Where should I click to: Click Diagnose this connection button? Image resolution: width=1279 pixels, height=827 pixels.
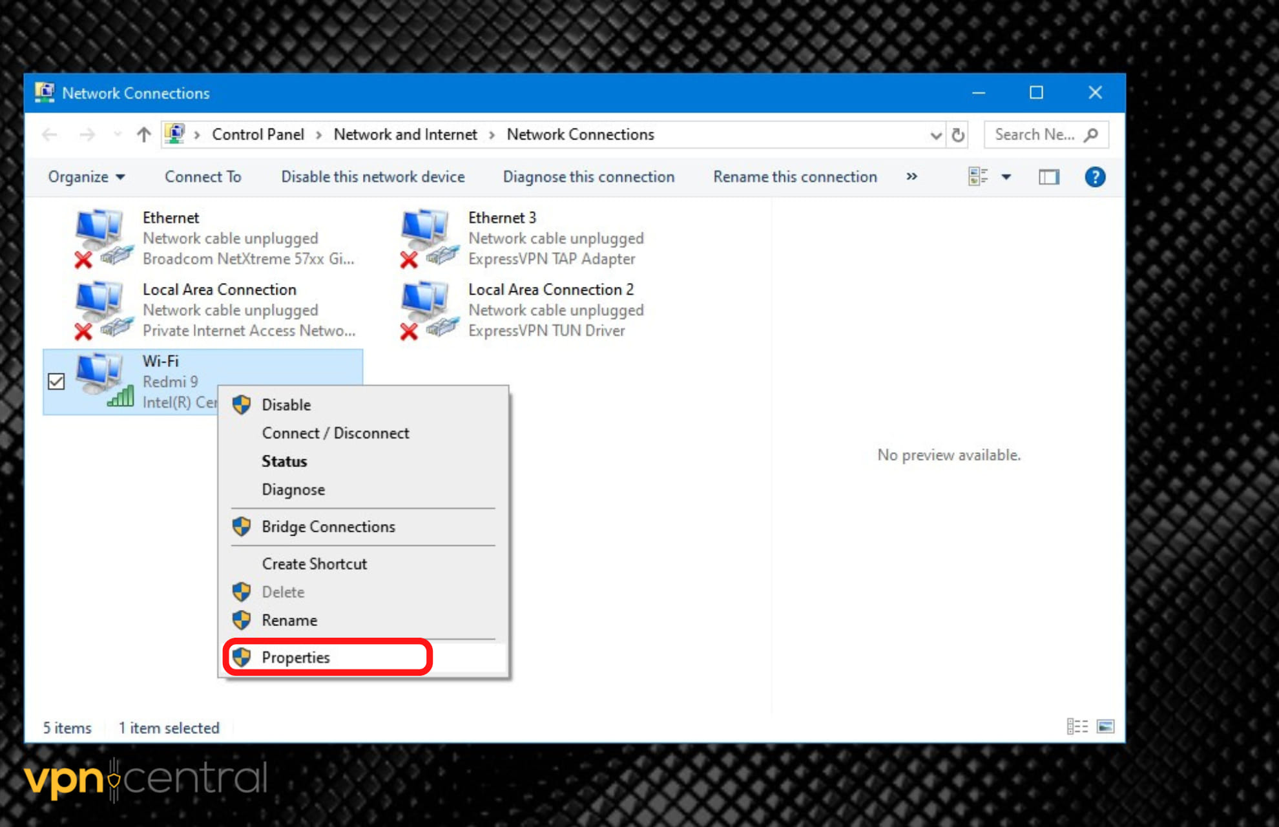point(588,176)
